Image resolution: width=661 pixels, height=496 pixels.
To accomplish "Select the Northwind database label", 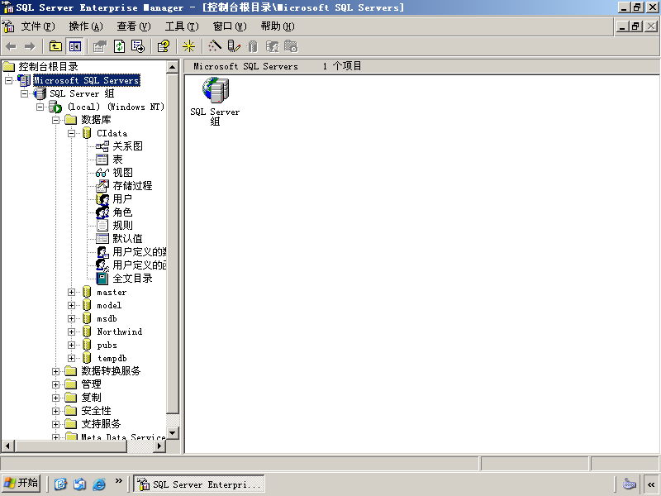I will pyautogui.click(x=120, y=332).
